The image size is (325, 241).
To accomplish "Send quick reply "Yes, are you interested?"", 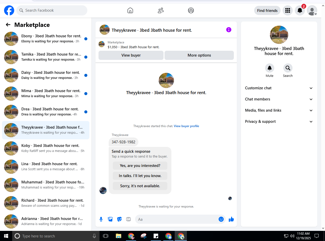I will [140, 166].
